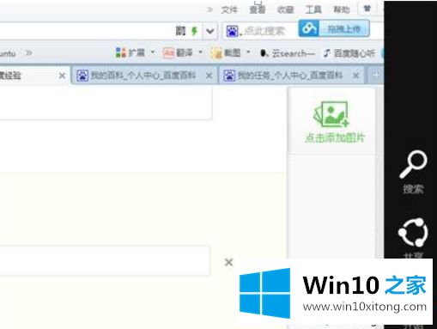Focus the 点此搜索 search box

264,31
